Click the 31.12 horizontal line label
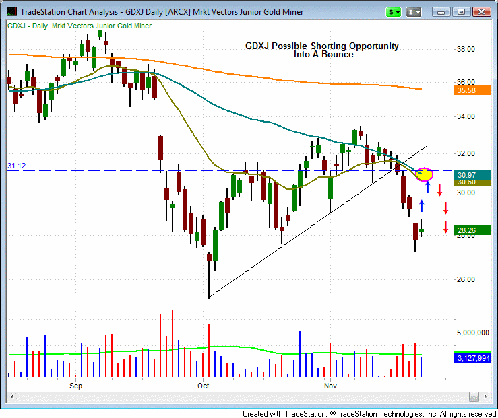The height and width of the screenshot is (418, 498). [x=17, y=166]
